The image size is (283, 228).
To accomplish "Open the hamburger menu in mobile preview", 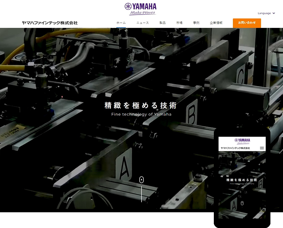I will [x=262, y=148].
